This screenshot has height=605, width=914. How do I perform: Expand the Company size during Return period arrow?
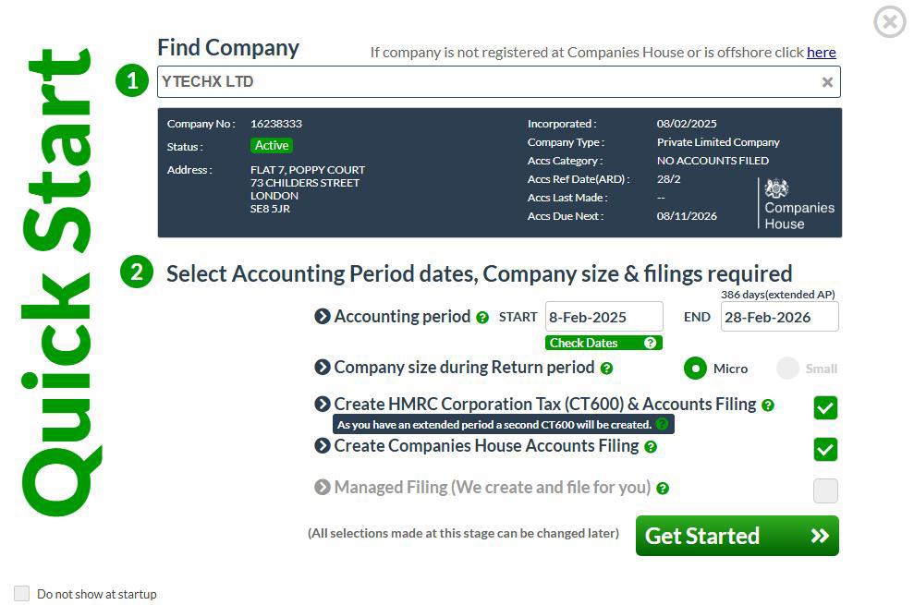pos(323,368)
